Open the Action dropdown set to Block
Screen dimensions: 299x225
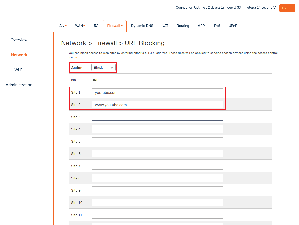click(x=104, y=67)
